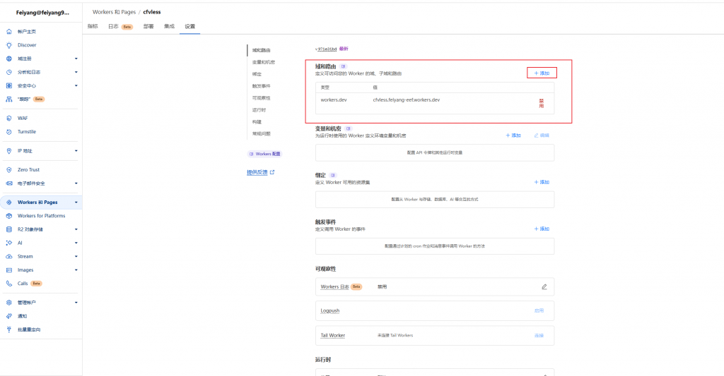Screen dimensions: 724x376
Task: Collapse the Workers 和 Pages sidebar arrow
Action: (x=76, y=202)
